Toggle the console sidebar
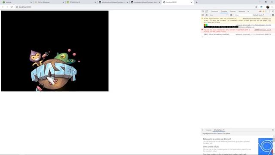Viewport: 275px width, 155px height. point(203,15)
